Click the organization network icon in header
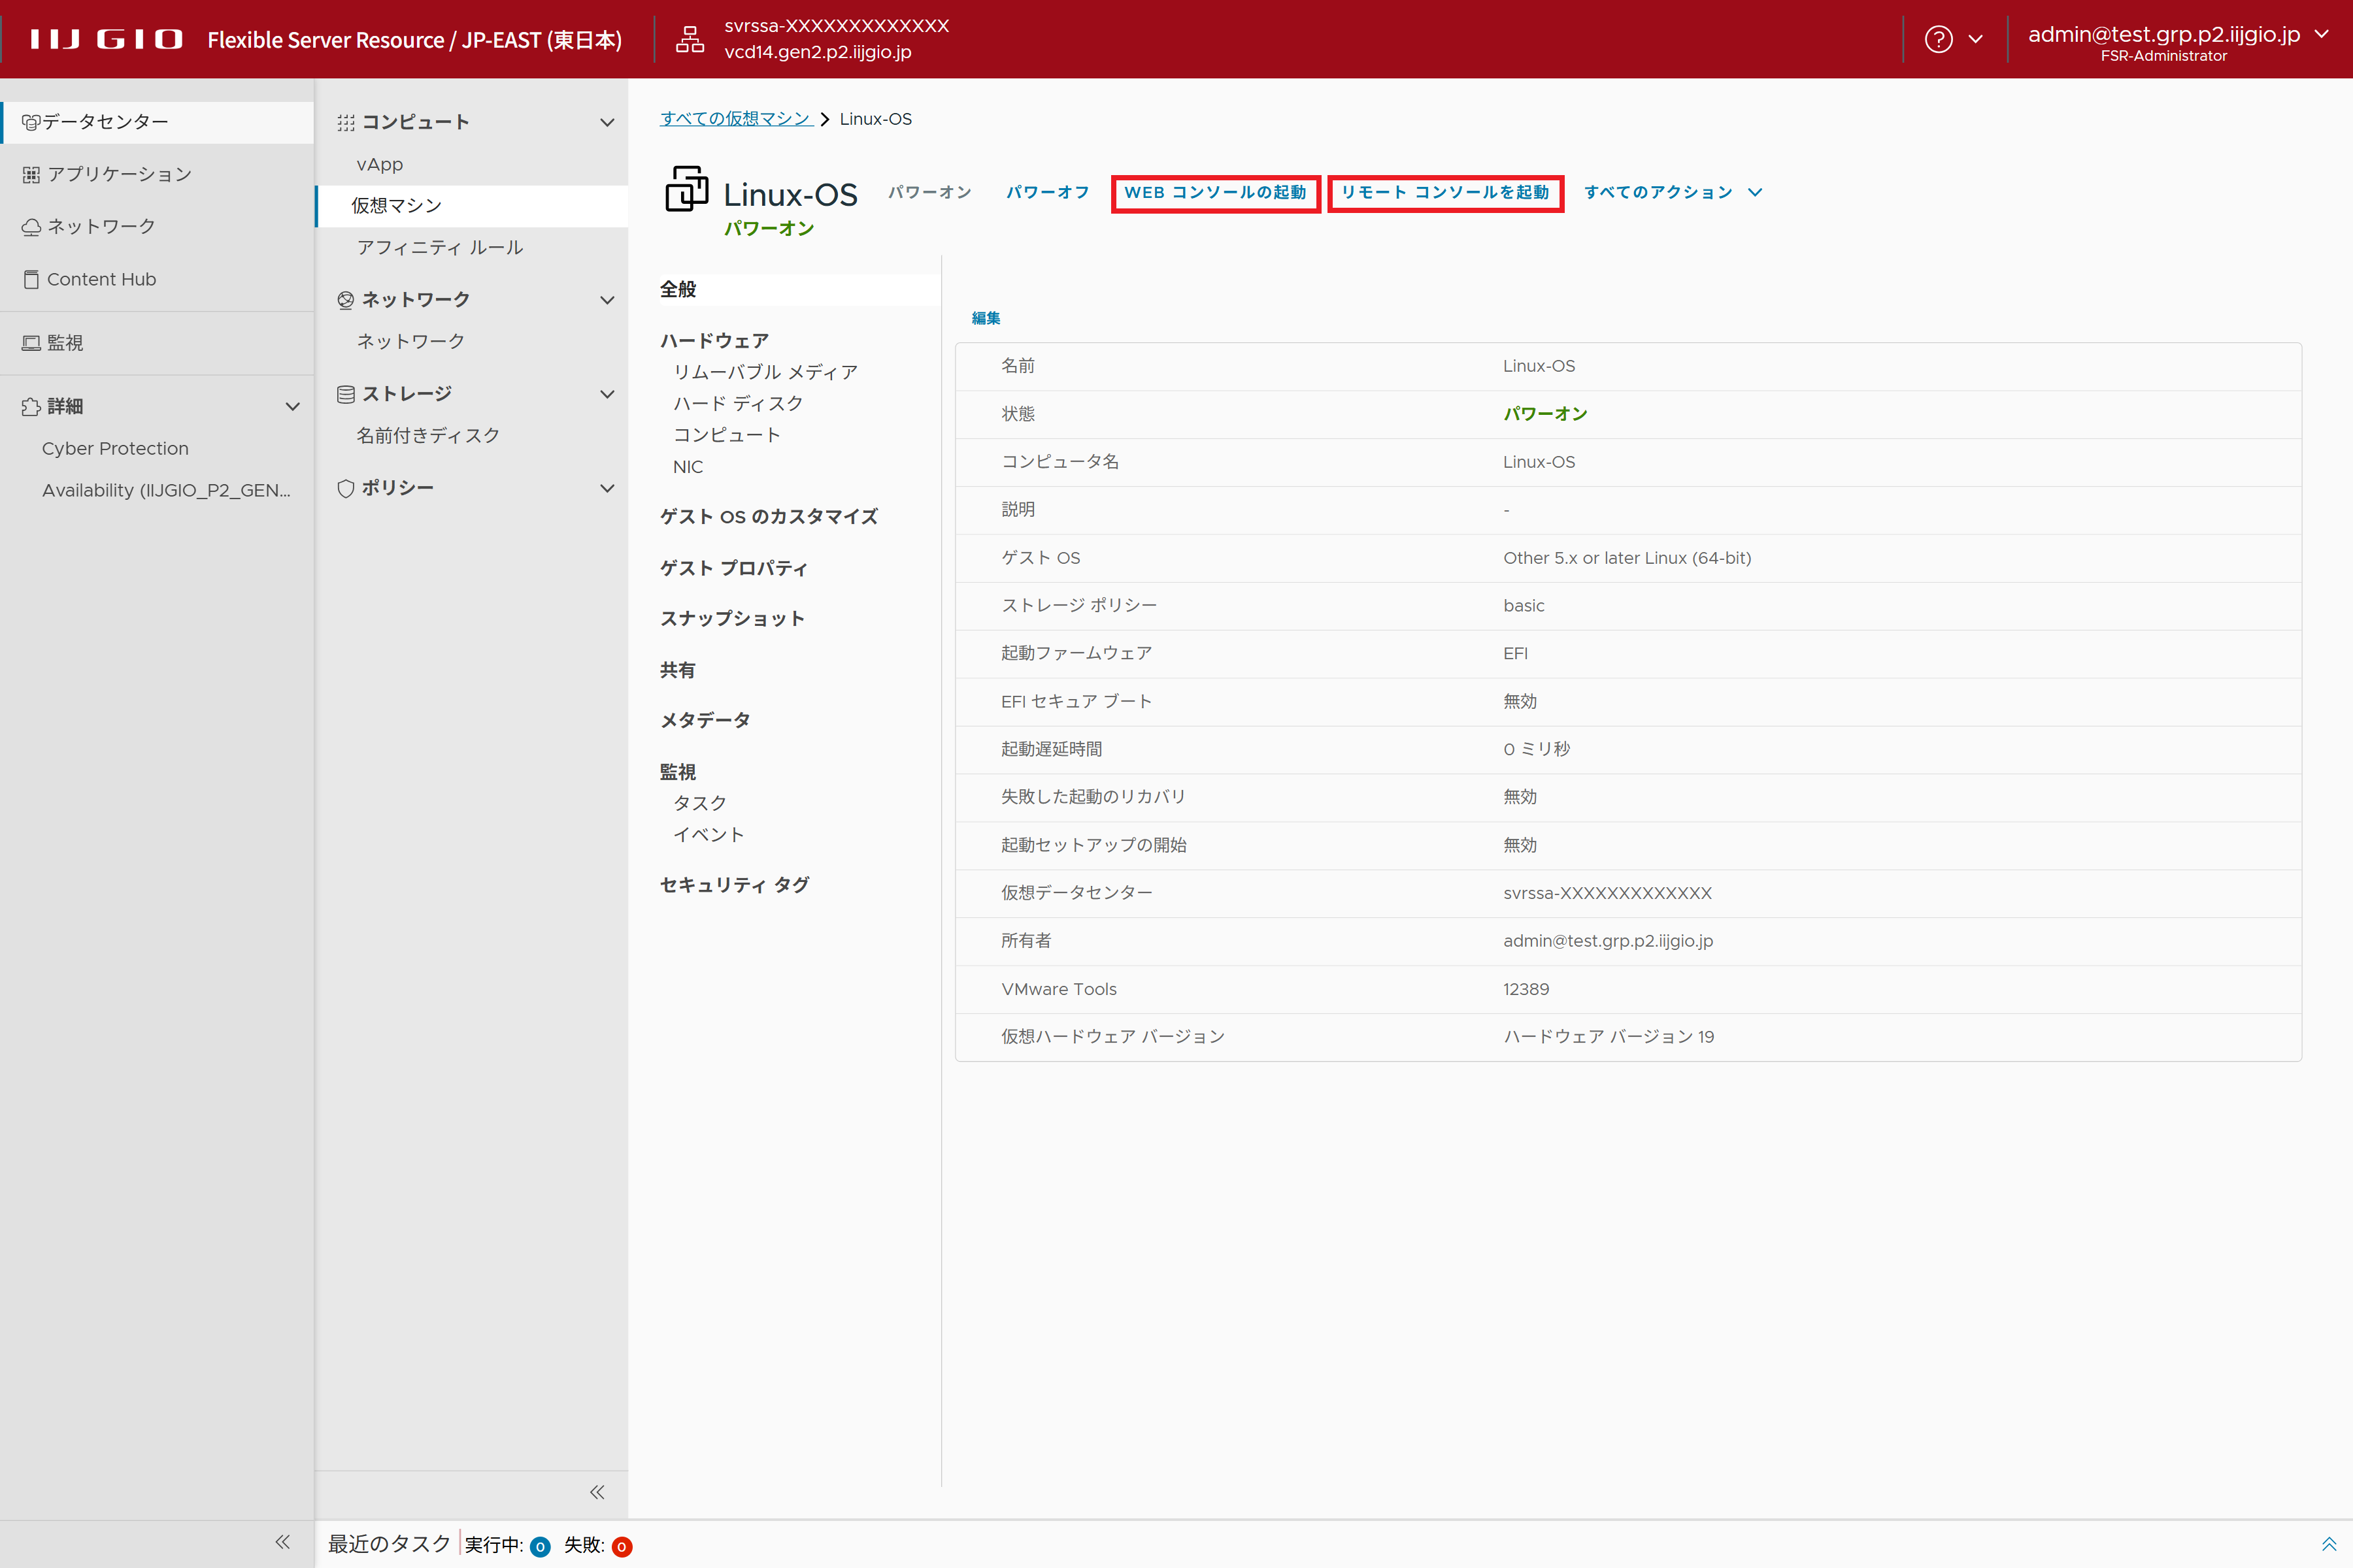Image resolution: width=2353 pixels, height=1568 pixels. coord(690,39)
